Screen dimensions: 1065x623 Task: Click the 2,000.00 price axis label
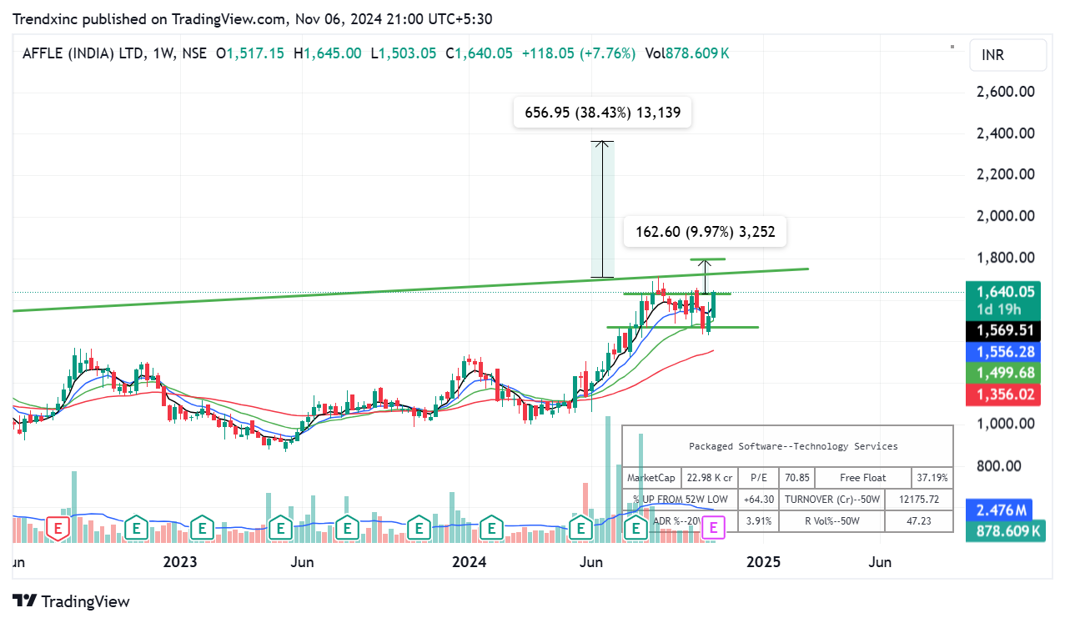[x=1005, y=216]
